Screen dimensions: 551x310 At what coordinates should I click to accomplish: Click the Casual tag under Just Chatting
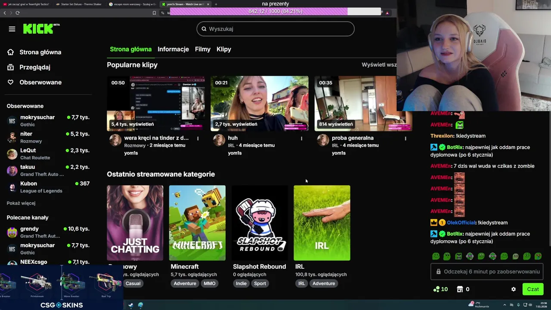click(133, 283)
